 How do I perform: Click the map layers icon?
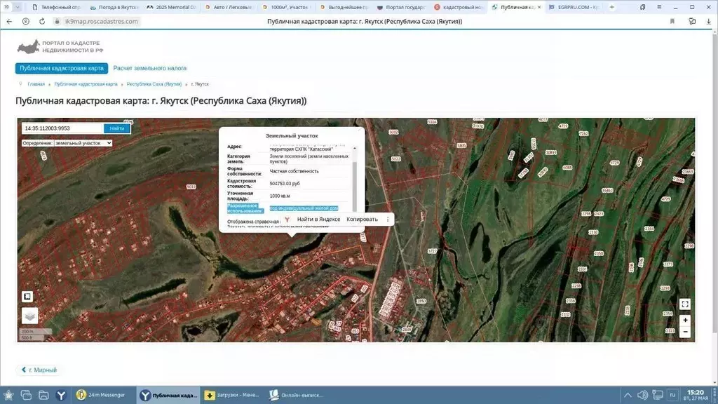(x=29, y=316)
